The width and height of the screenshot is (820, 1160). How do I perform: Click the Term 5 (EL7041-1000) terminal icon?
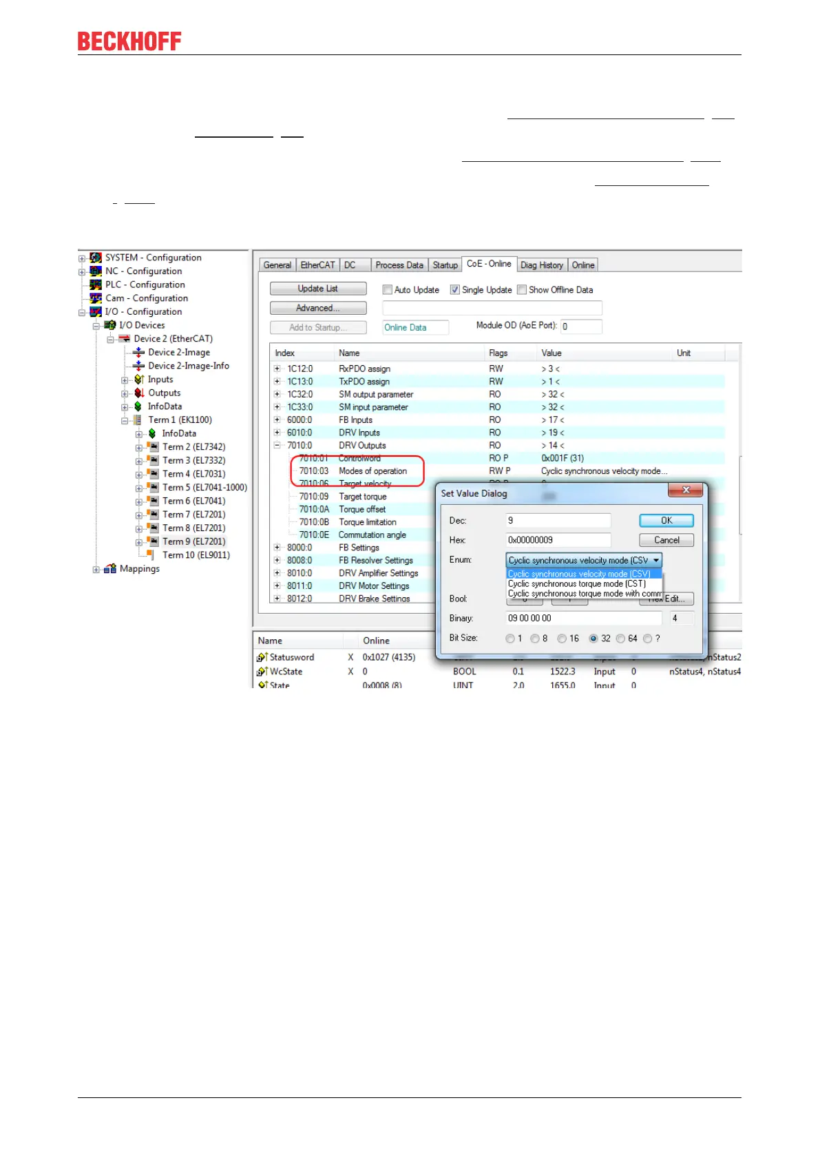pos(153,488)
